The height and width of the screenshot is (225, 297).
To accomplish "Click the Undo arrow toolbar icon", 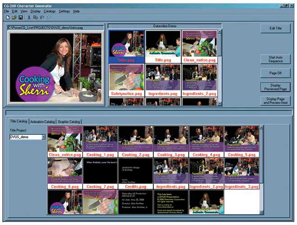I will [x=48, y=17].
